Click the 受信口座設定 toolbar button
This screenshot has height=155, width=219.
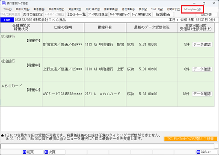33,15
